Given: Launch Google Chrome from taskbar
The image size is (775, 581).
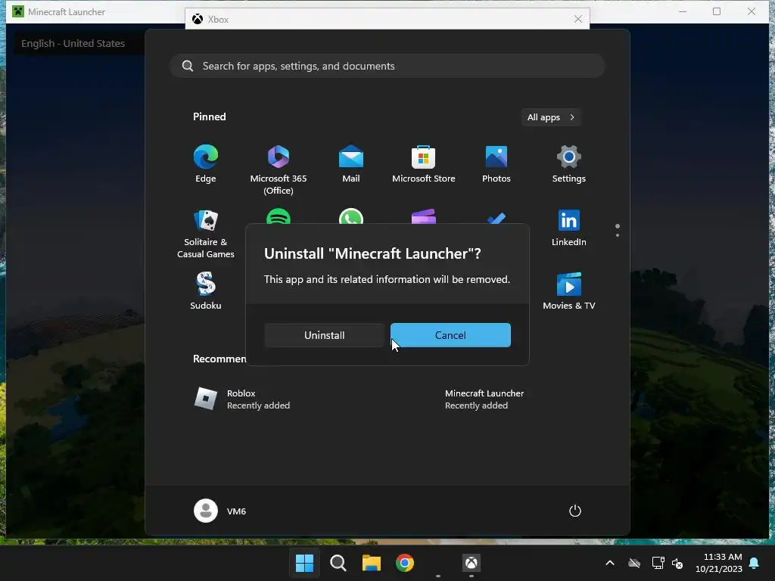Looking at the screenshot, I should pyautogui.click(x=405, y=563).
